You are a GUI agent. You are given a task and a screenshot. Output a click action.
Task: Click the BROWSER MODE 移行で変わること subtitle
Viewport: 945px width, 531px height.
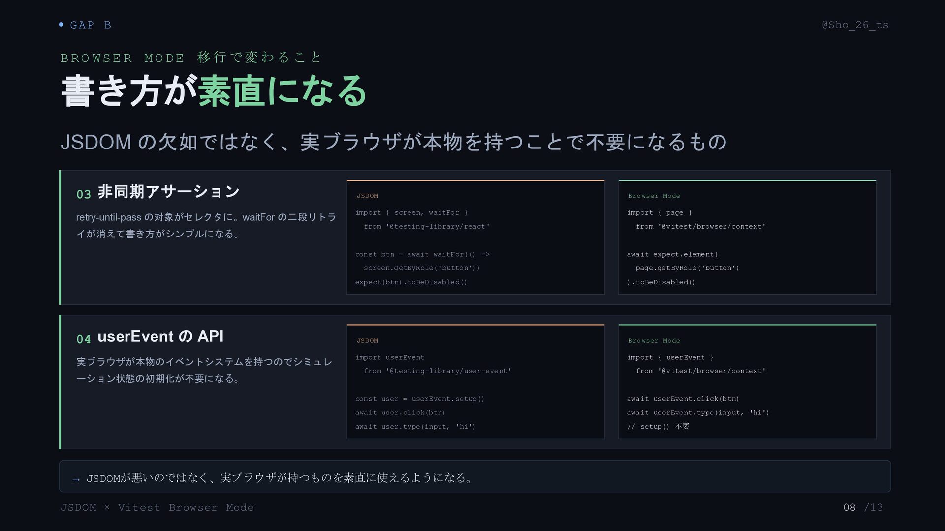tap(191, 58)
